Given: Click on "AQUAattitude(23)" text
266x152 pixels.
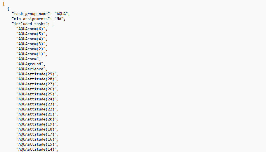Looking at the screenshot, I should (x=37, y=104).
